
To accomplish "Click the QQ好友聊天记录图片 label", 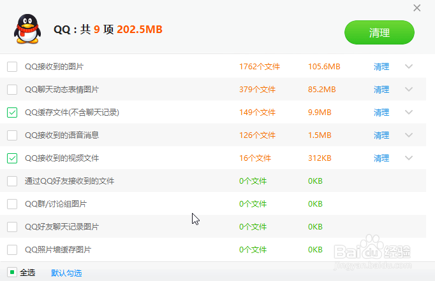I will tap(62, 227).
